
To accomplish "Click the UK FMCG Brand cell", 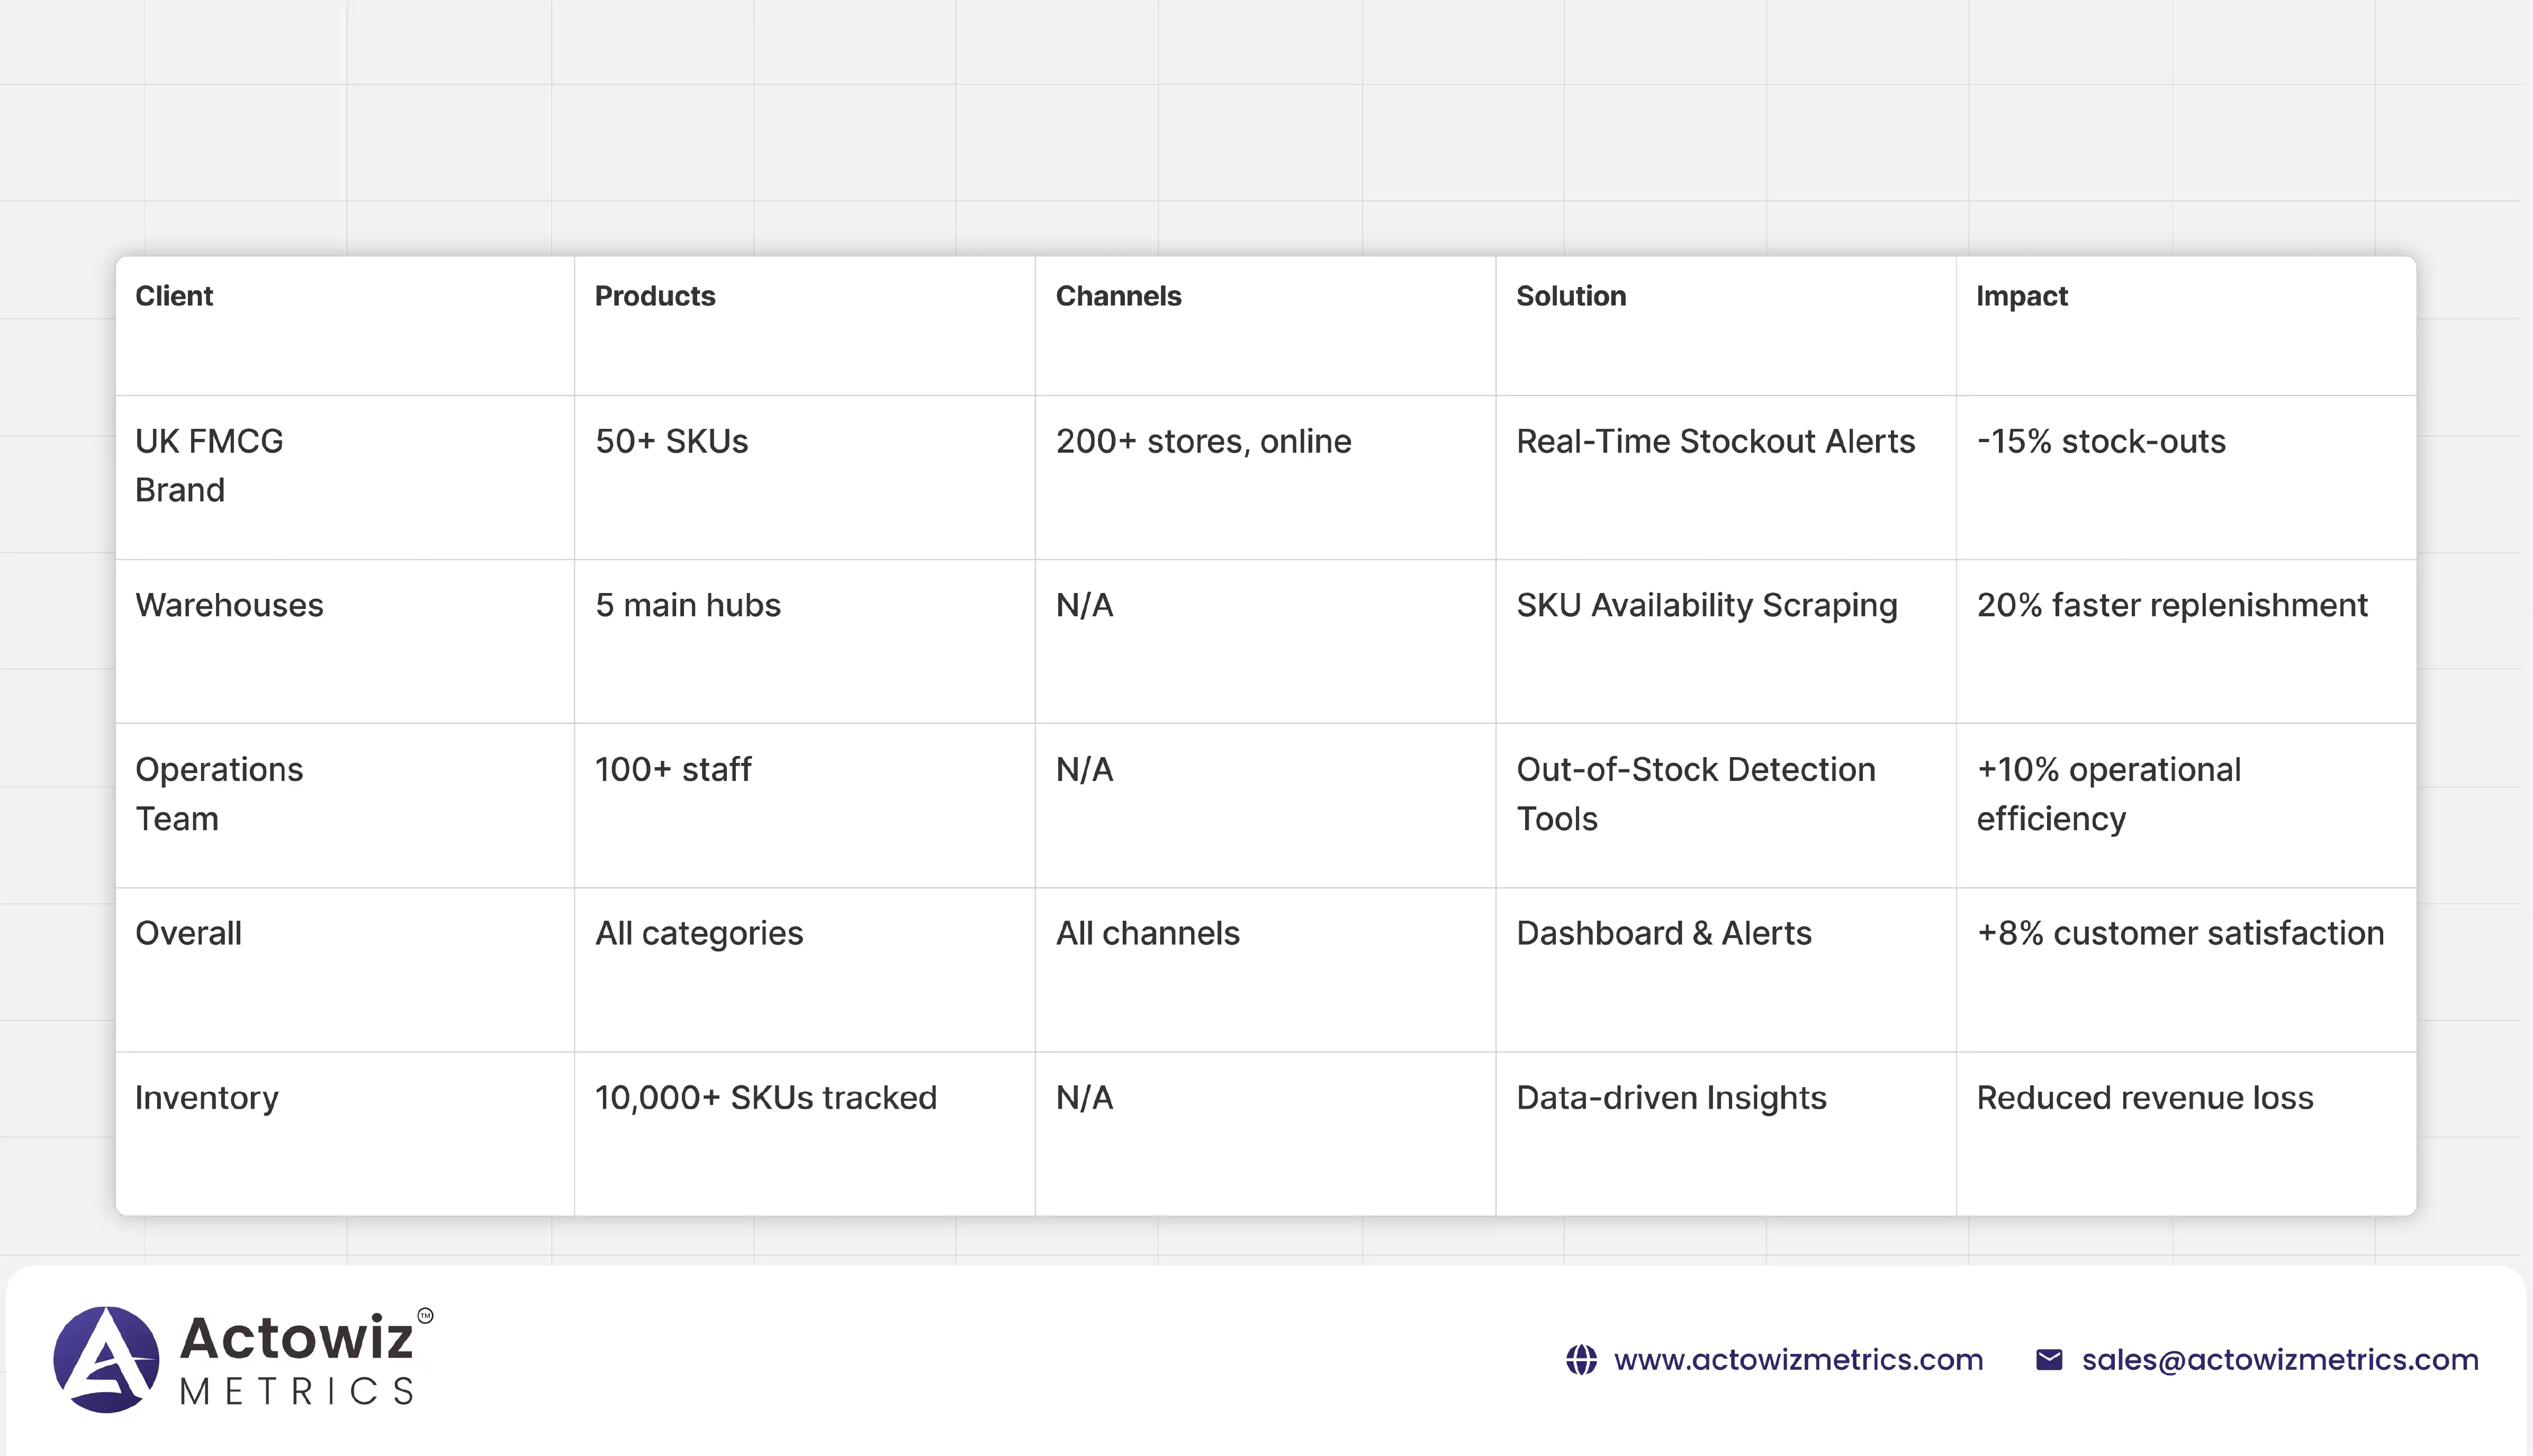I will pos(209,465).
